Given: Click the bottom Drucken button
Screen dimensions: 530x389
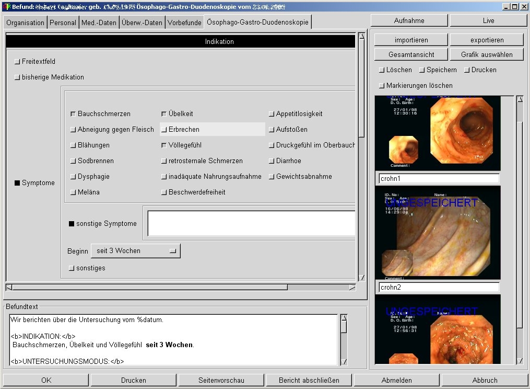Looking at the screenshot, I should (134, 380).
